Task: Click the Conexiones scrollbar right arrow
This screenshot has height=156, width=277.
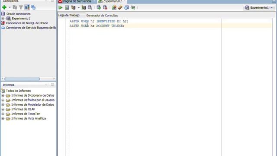Action: click(x=54, y=78)
